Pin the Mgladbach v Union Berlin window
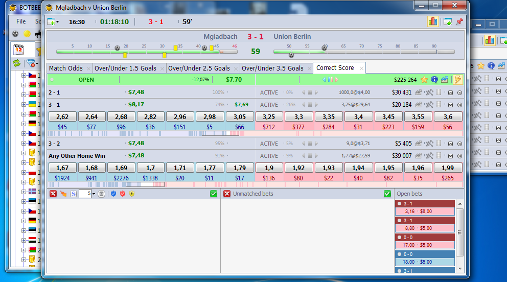 459,21
